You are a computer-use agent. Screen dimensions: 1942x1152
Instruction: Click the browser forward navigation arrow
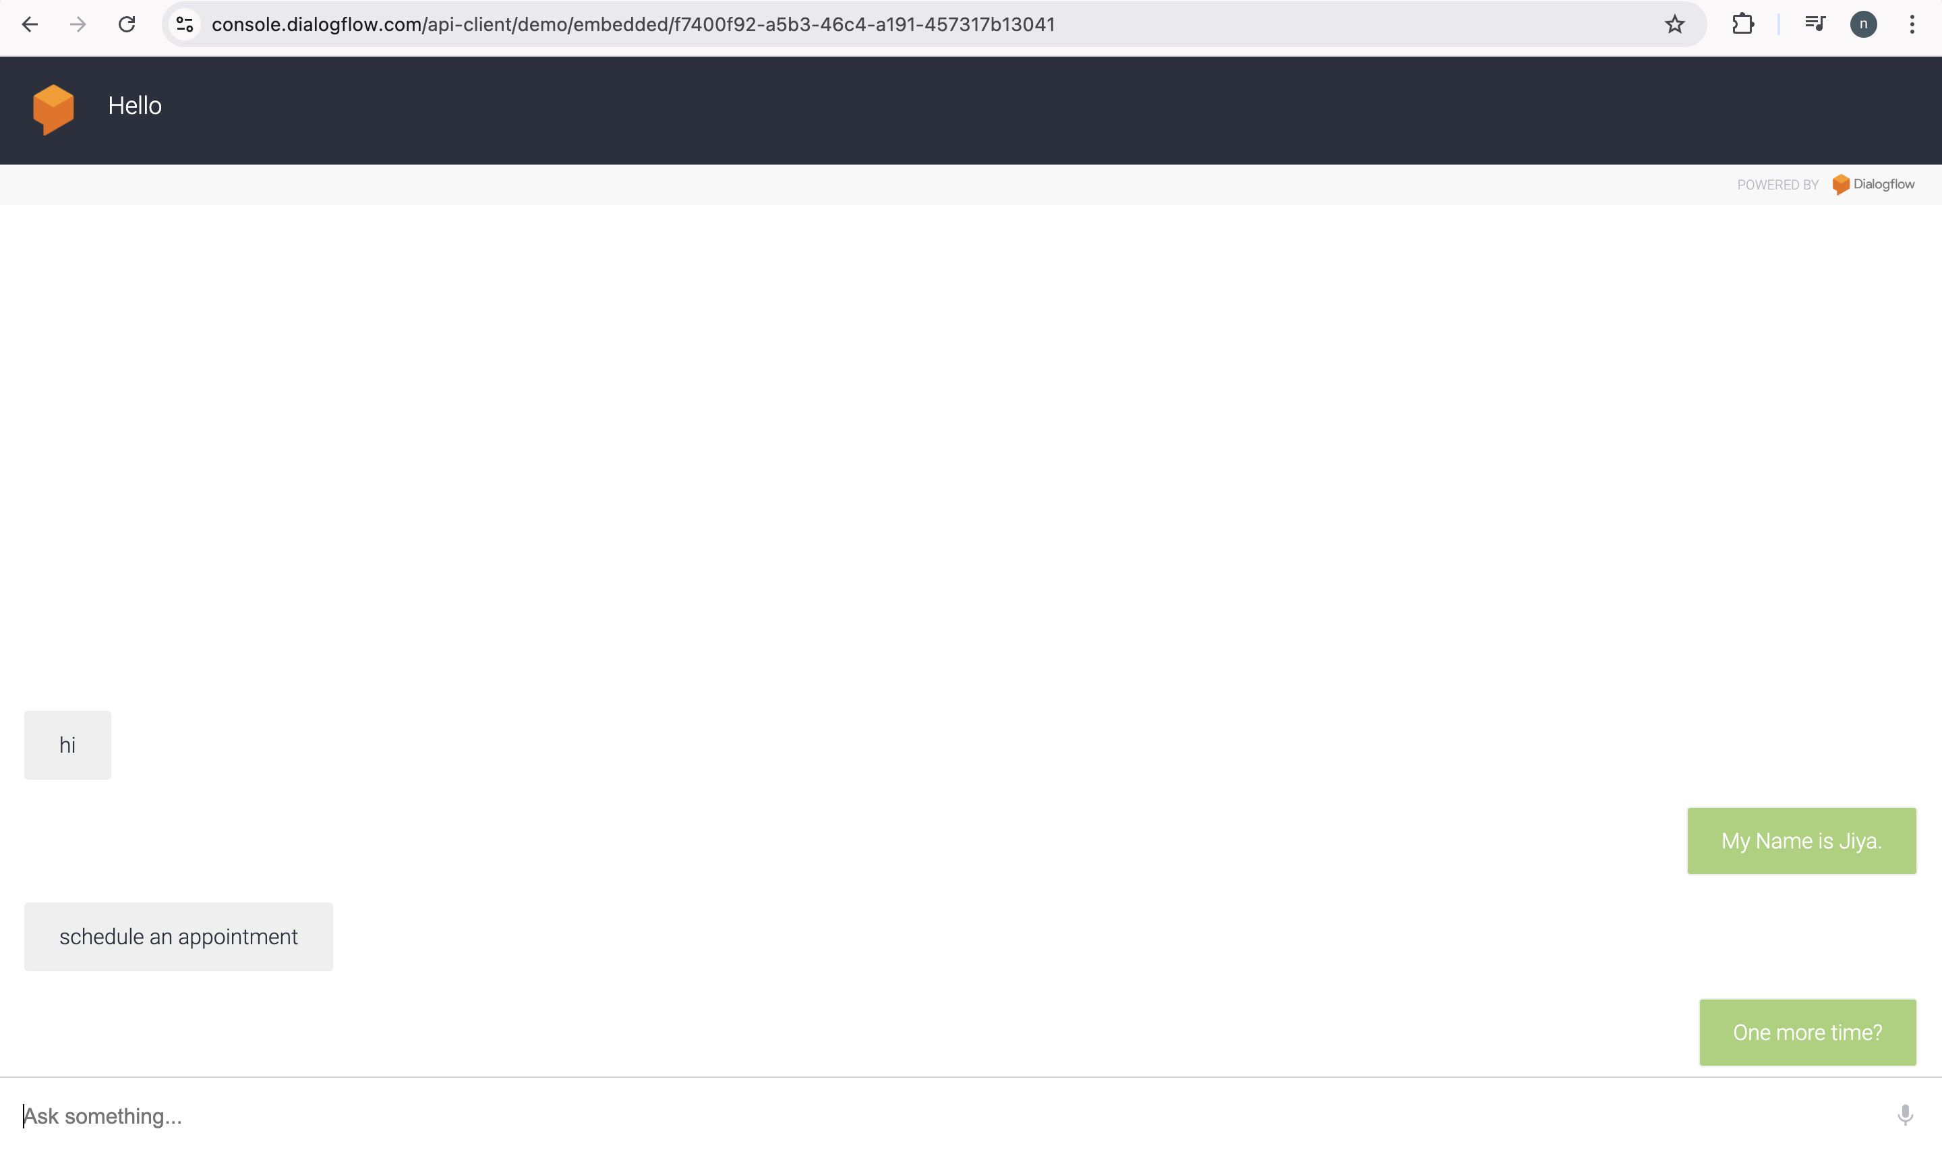coord(77,24)
